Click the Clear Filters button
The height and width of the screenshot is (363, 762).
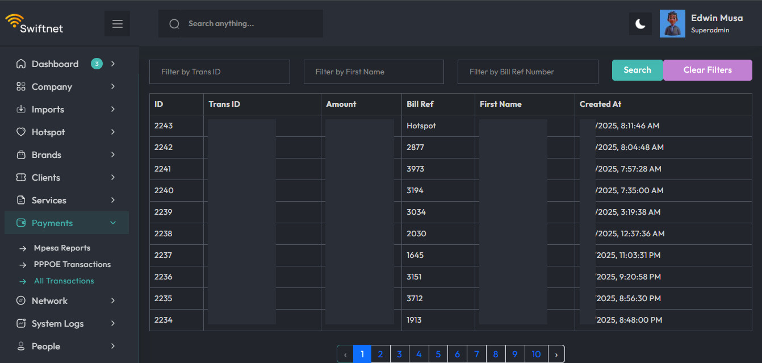[x=707, y=70]
